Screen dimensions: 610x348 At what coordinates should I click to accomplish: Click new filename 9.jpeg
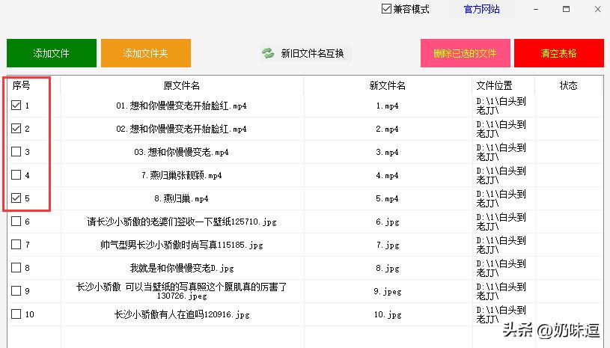point(388,291)
